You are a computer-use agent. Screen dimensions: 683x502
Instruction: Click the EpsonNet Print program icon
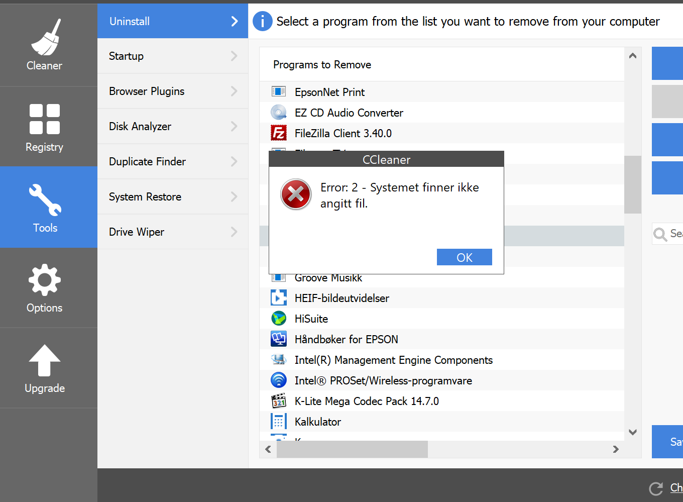(279, 91)
